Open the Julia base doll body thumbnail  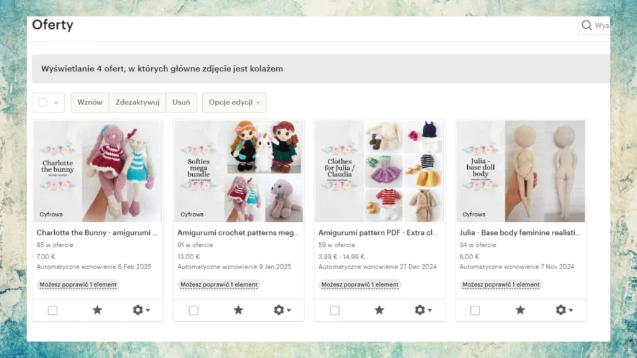pos(521,171)
